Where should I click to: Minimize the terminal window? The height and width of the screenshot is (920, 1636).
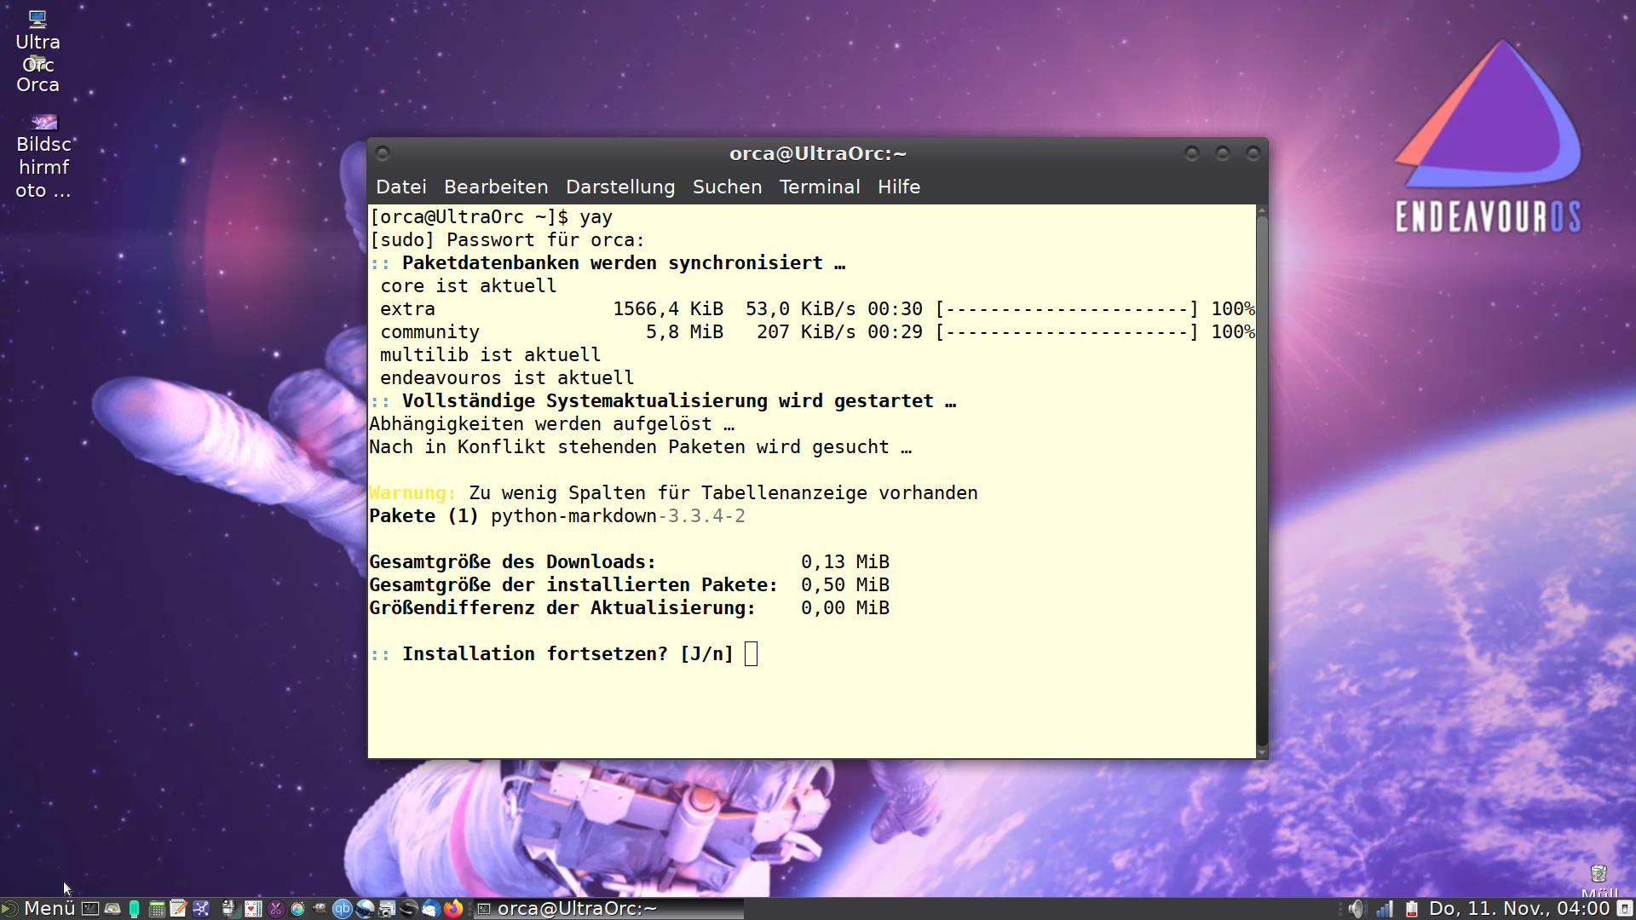[1192, 153]
